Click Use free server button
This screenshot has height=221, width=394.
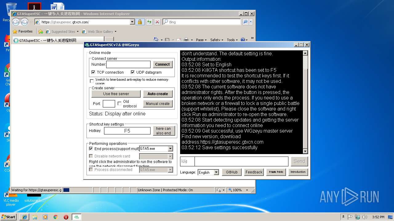116,94
